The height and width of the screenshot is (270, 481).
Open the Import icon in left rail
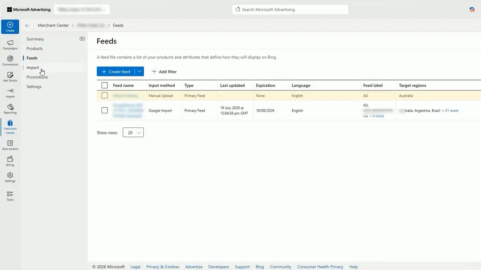[10, 93]
